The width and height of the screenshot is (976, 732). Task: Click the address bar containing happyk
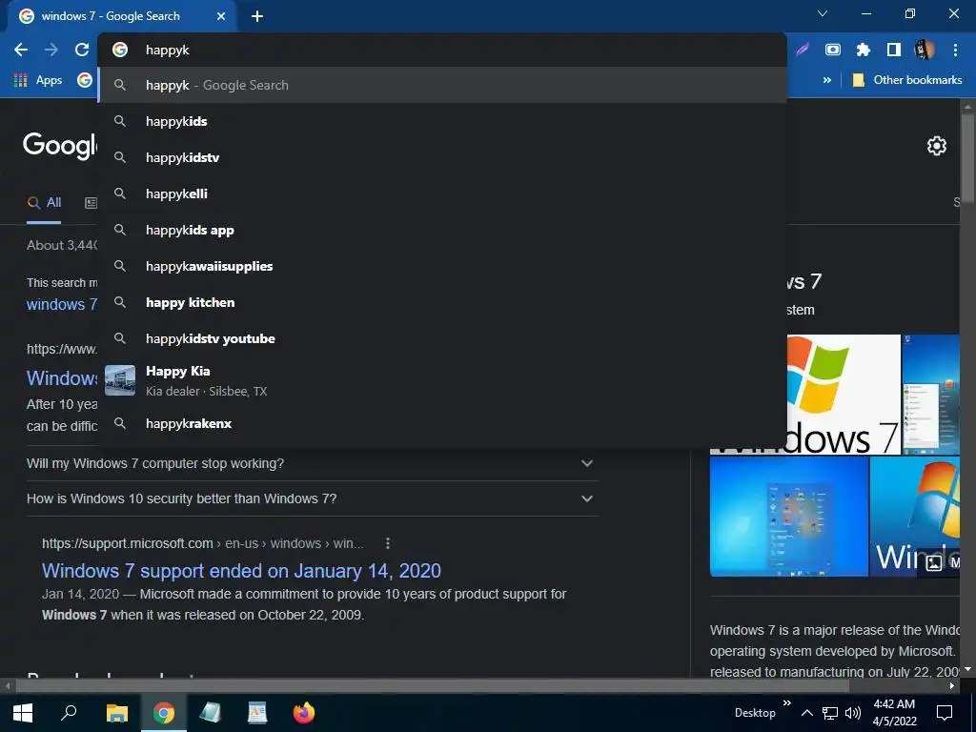[x=442, y=50]
